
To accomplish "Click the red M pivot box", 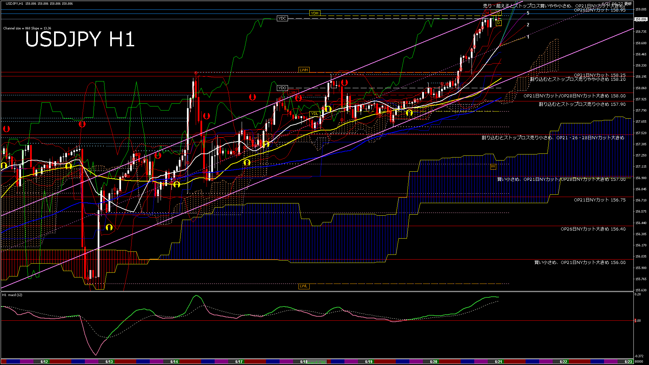I will (x=488, y=13).
